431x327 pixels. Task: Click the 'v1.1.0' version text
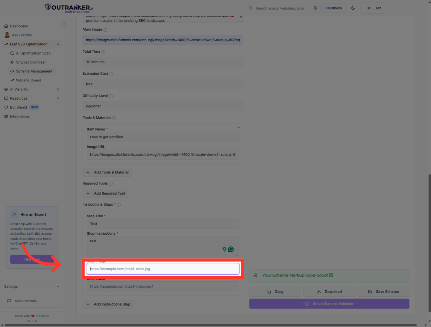pos(32,321)
